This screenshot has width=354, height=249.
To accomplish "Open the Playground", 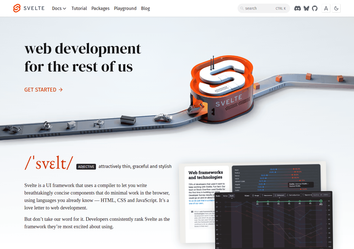I will point(125,8).
